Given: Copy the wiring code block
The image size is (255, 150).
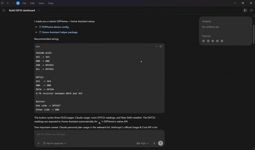Looking at the screenshot, I should coord(161,46).
